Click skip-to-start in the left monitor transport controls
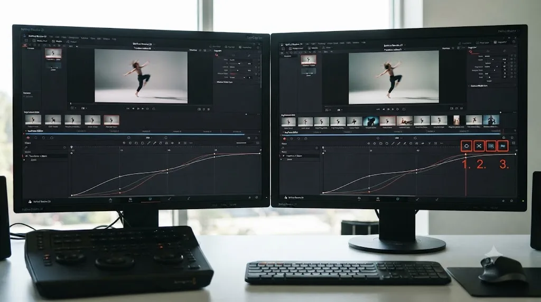 pos(128,108)
